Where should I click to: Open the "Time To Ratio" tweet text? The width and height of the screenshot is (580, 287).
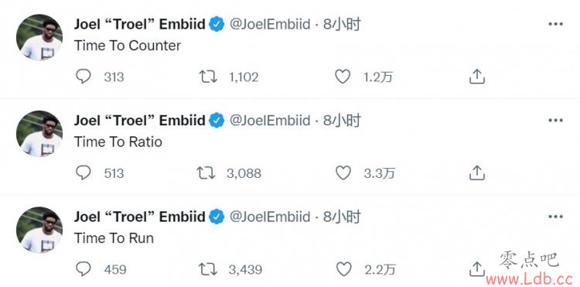tap(118, 142)
